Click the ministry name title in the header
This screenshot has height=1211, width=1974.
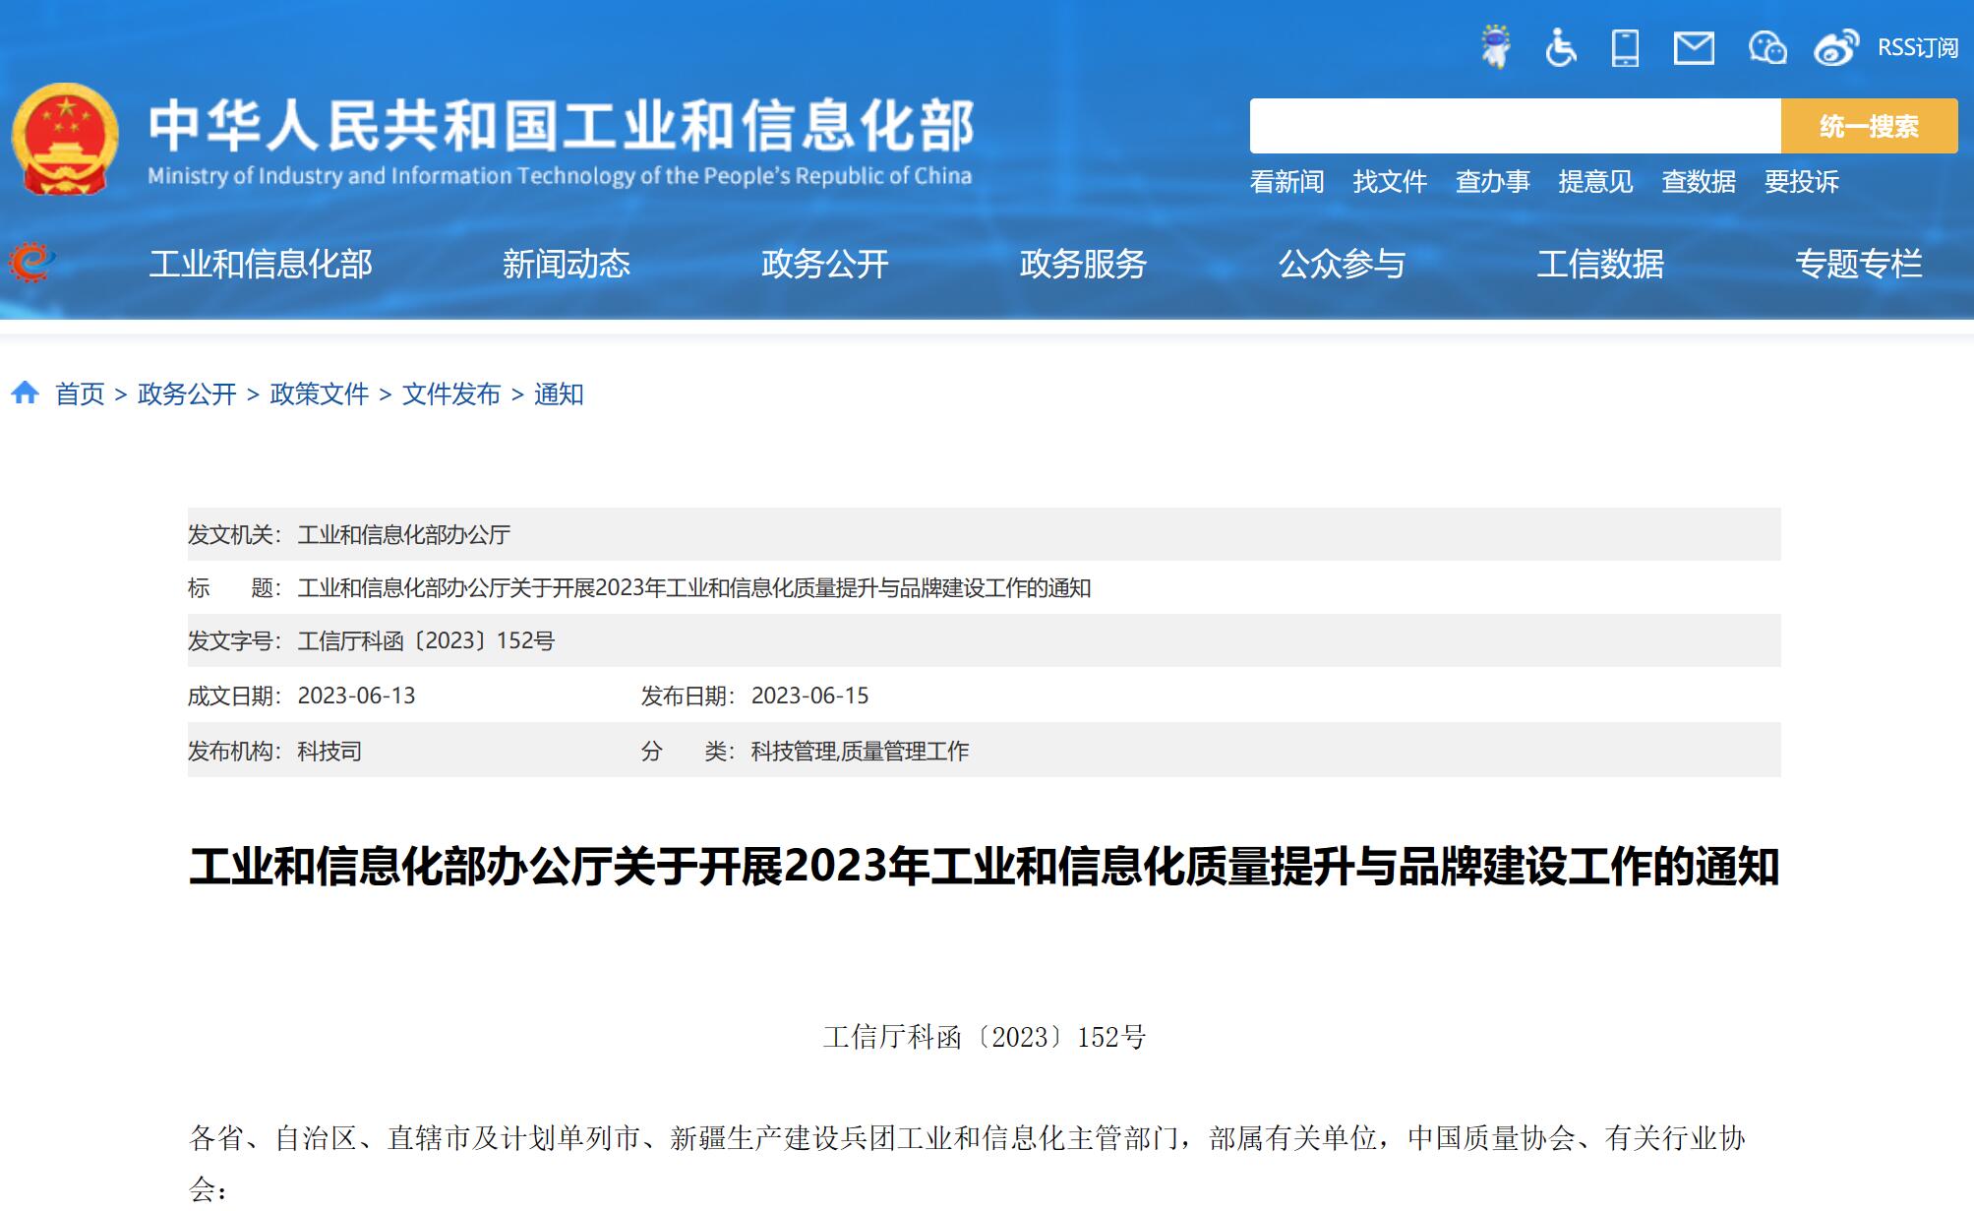tap(561, 126)
